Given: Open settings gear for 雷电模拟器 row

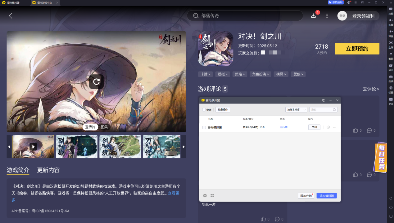Looking at the screenshot, I should click(x=328, y=127).
